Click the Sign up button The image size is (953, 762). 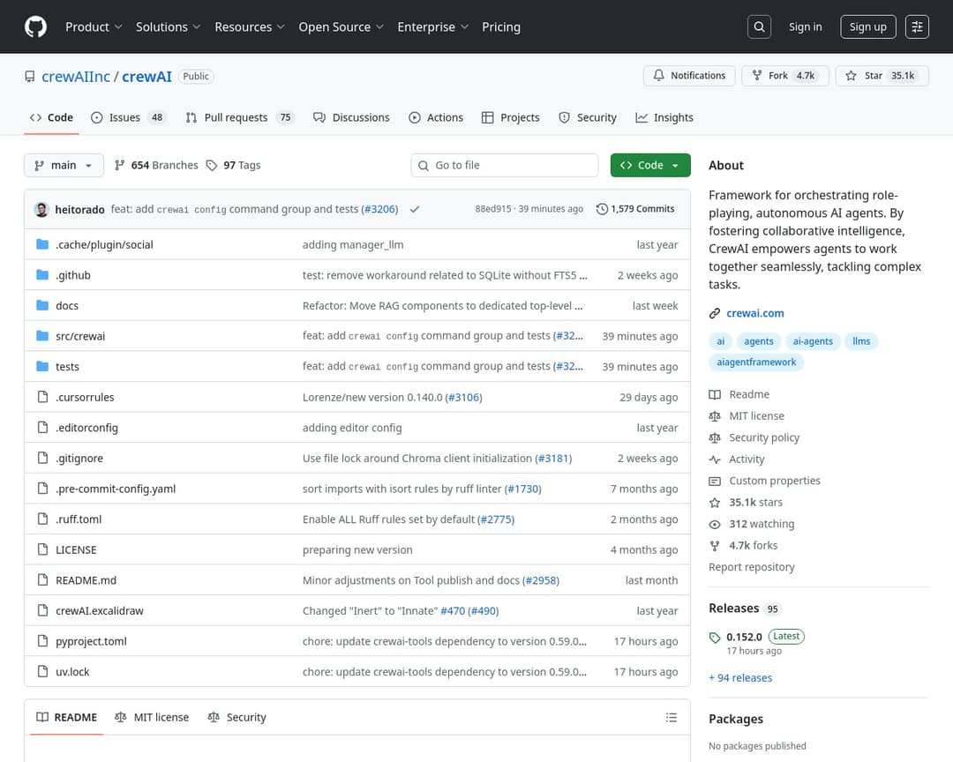click(x=867, y=26)
